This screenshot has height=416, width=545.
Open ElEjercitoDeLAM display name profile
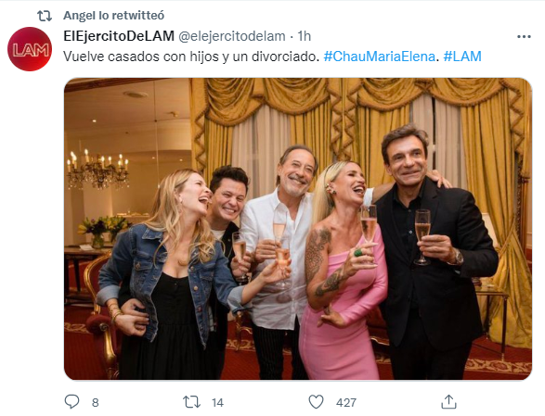119,36
